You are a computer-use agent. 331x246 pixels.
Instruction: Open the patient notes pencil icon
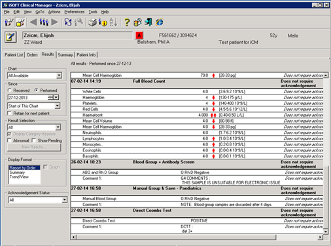point(10,37)
